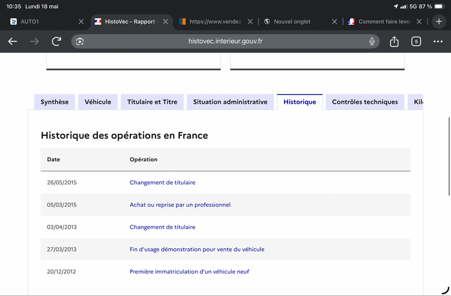Close the AUTO1 browser tab

[x=81, y=21]
